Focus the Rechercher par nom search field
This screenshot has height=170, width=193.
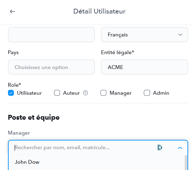point(84,147)
